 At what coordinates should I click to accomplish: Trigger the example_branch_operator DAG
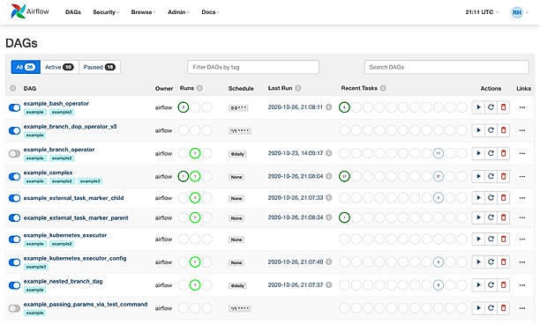tap(478, 153)
